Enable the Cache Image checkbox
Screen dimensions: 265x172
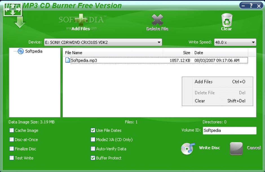12,130
